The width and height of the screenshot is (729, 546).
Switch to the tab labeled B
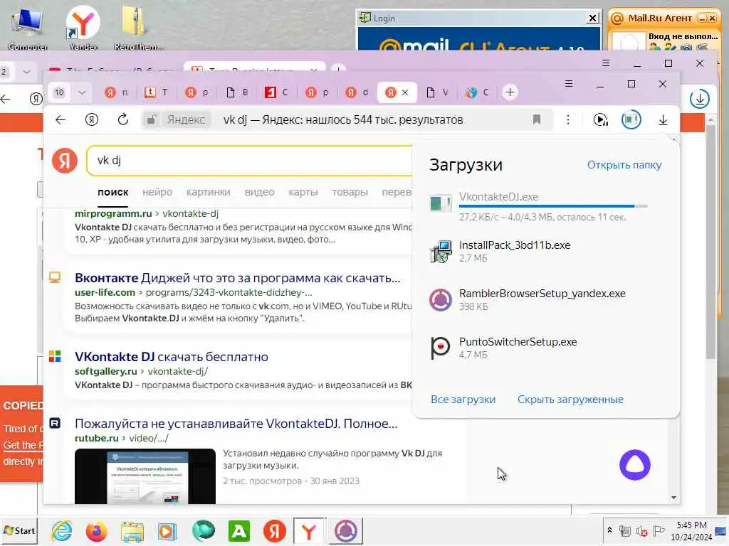point(236,92)
